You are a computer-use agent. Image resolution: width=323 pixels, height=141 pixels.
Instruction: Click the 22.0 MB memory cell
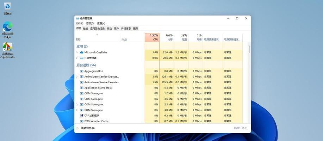[167, 53]
